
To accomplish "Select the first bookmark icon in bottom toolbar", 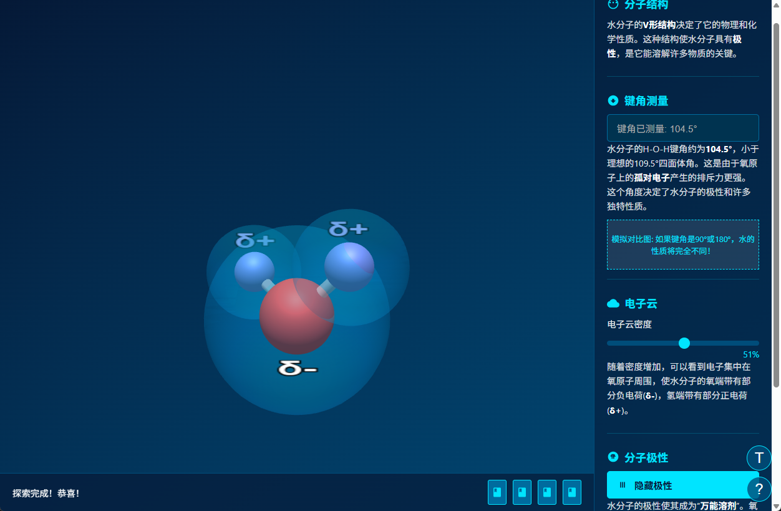I will point(497,492).
